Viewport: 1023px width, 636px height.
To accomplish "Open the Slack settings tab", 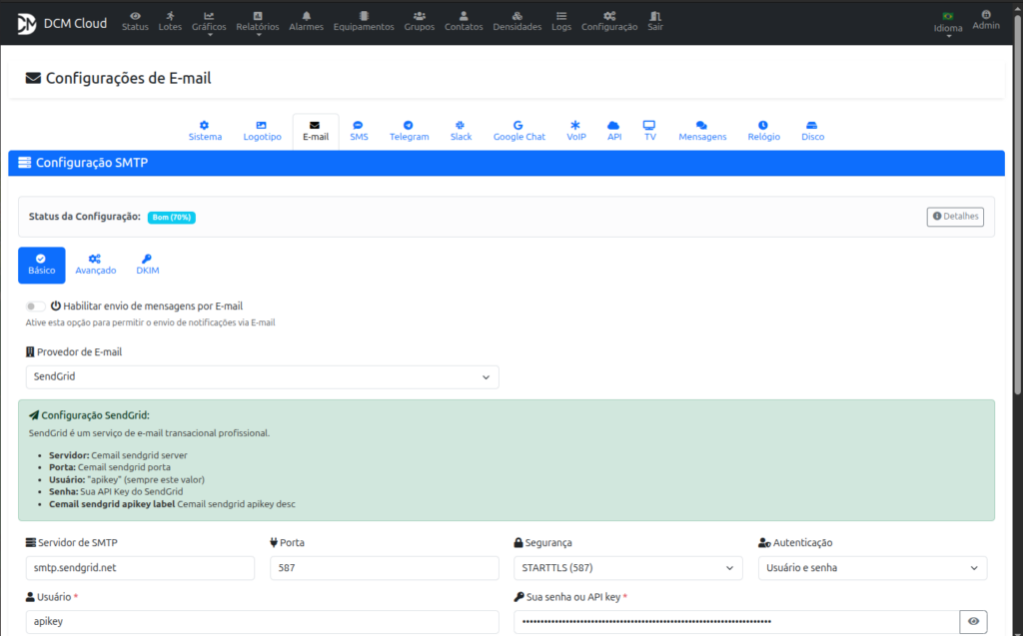I will click(461, 131).
